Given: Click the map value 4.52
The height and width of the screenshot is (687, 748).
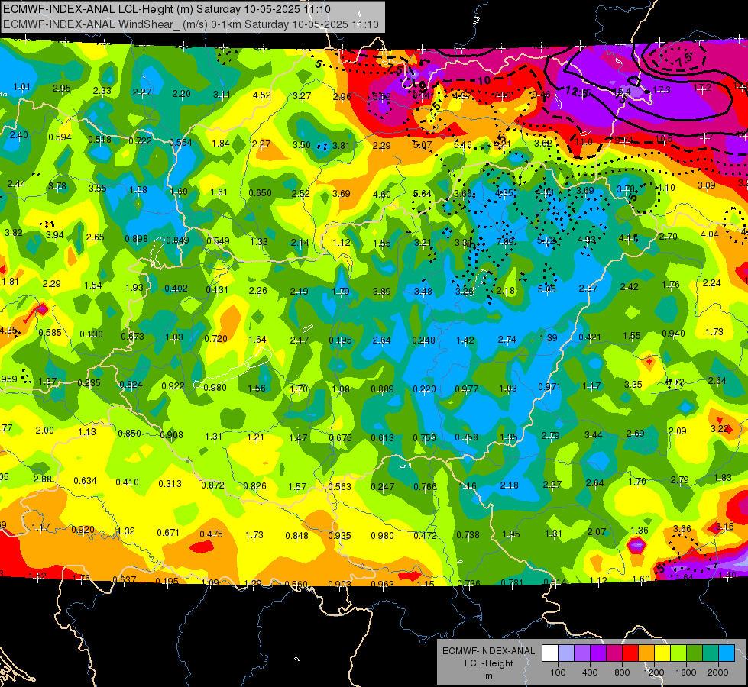Looking at the screenshot, I should (262, 95).
